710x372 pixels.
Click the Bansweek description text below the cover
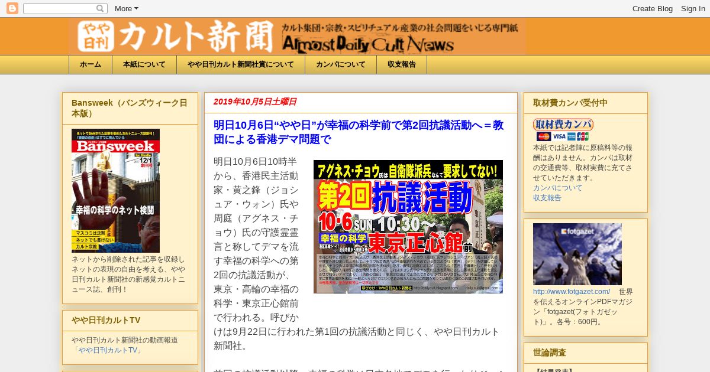pos(130,275)
